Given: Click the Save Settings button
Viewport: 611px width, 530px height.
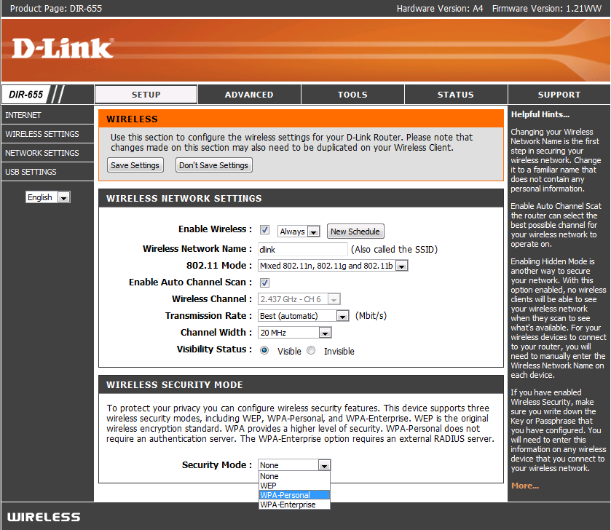Looking at the screenshot, I should (135, 165).
